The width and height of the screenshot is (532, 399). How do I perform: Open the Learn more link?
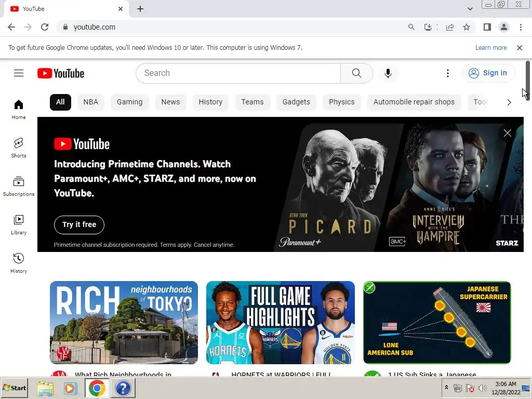tap(490, 48)
